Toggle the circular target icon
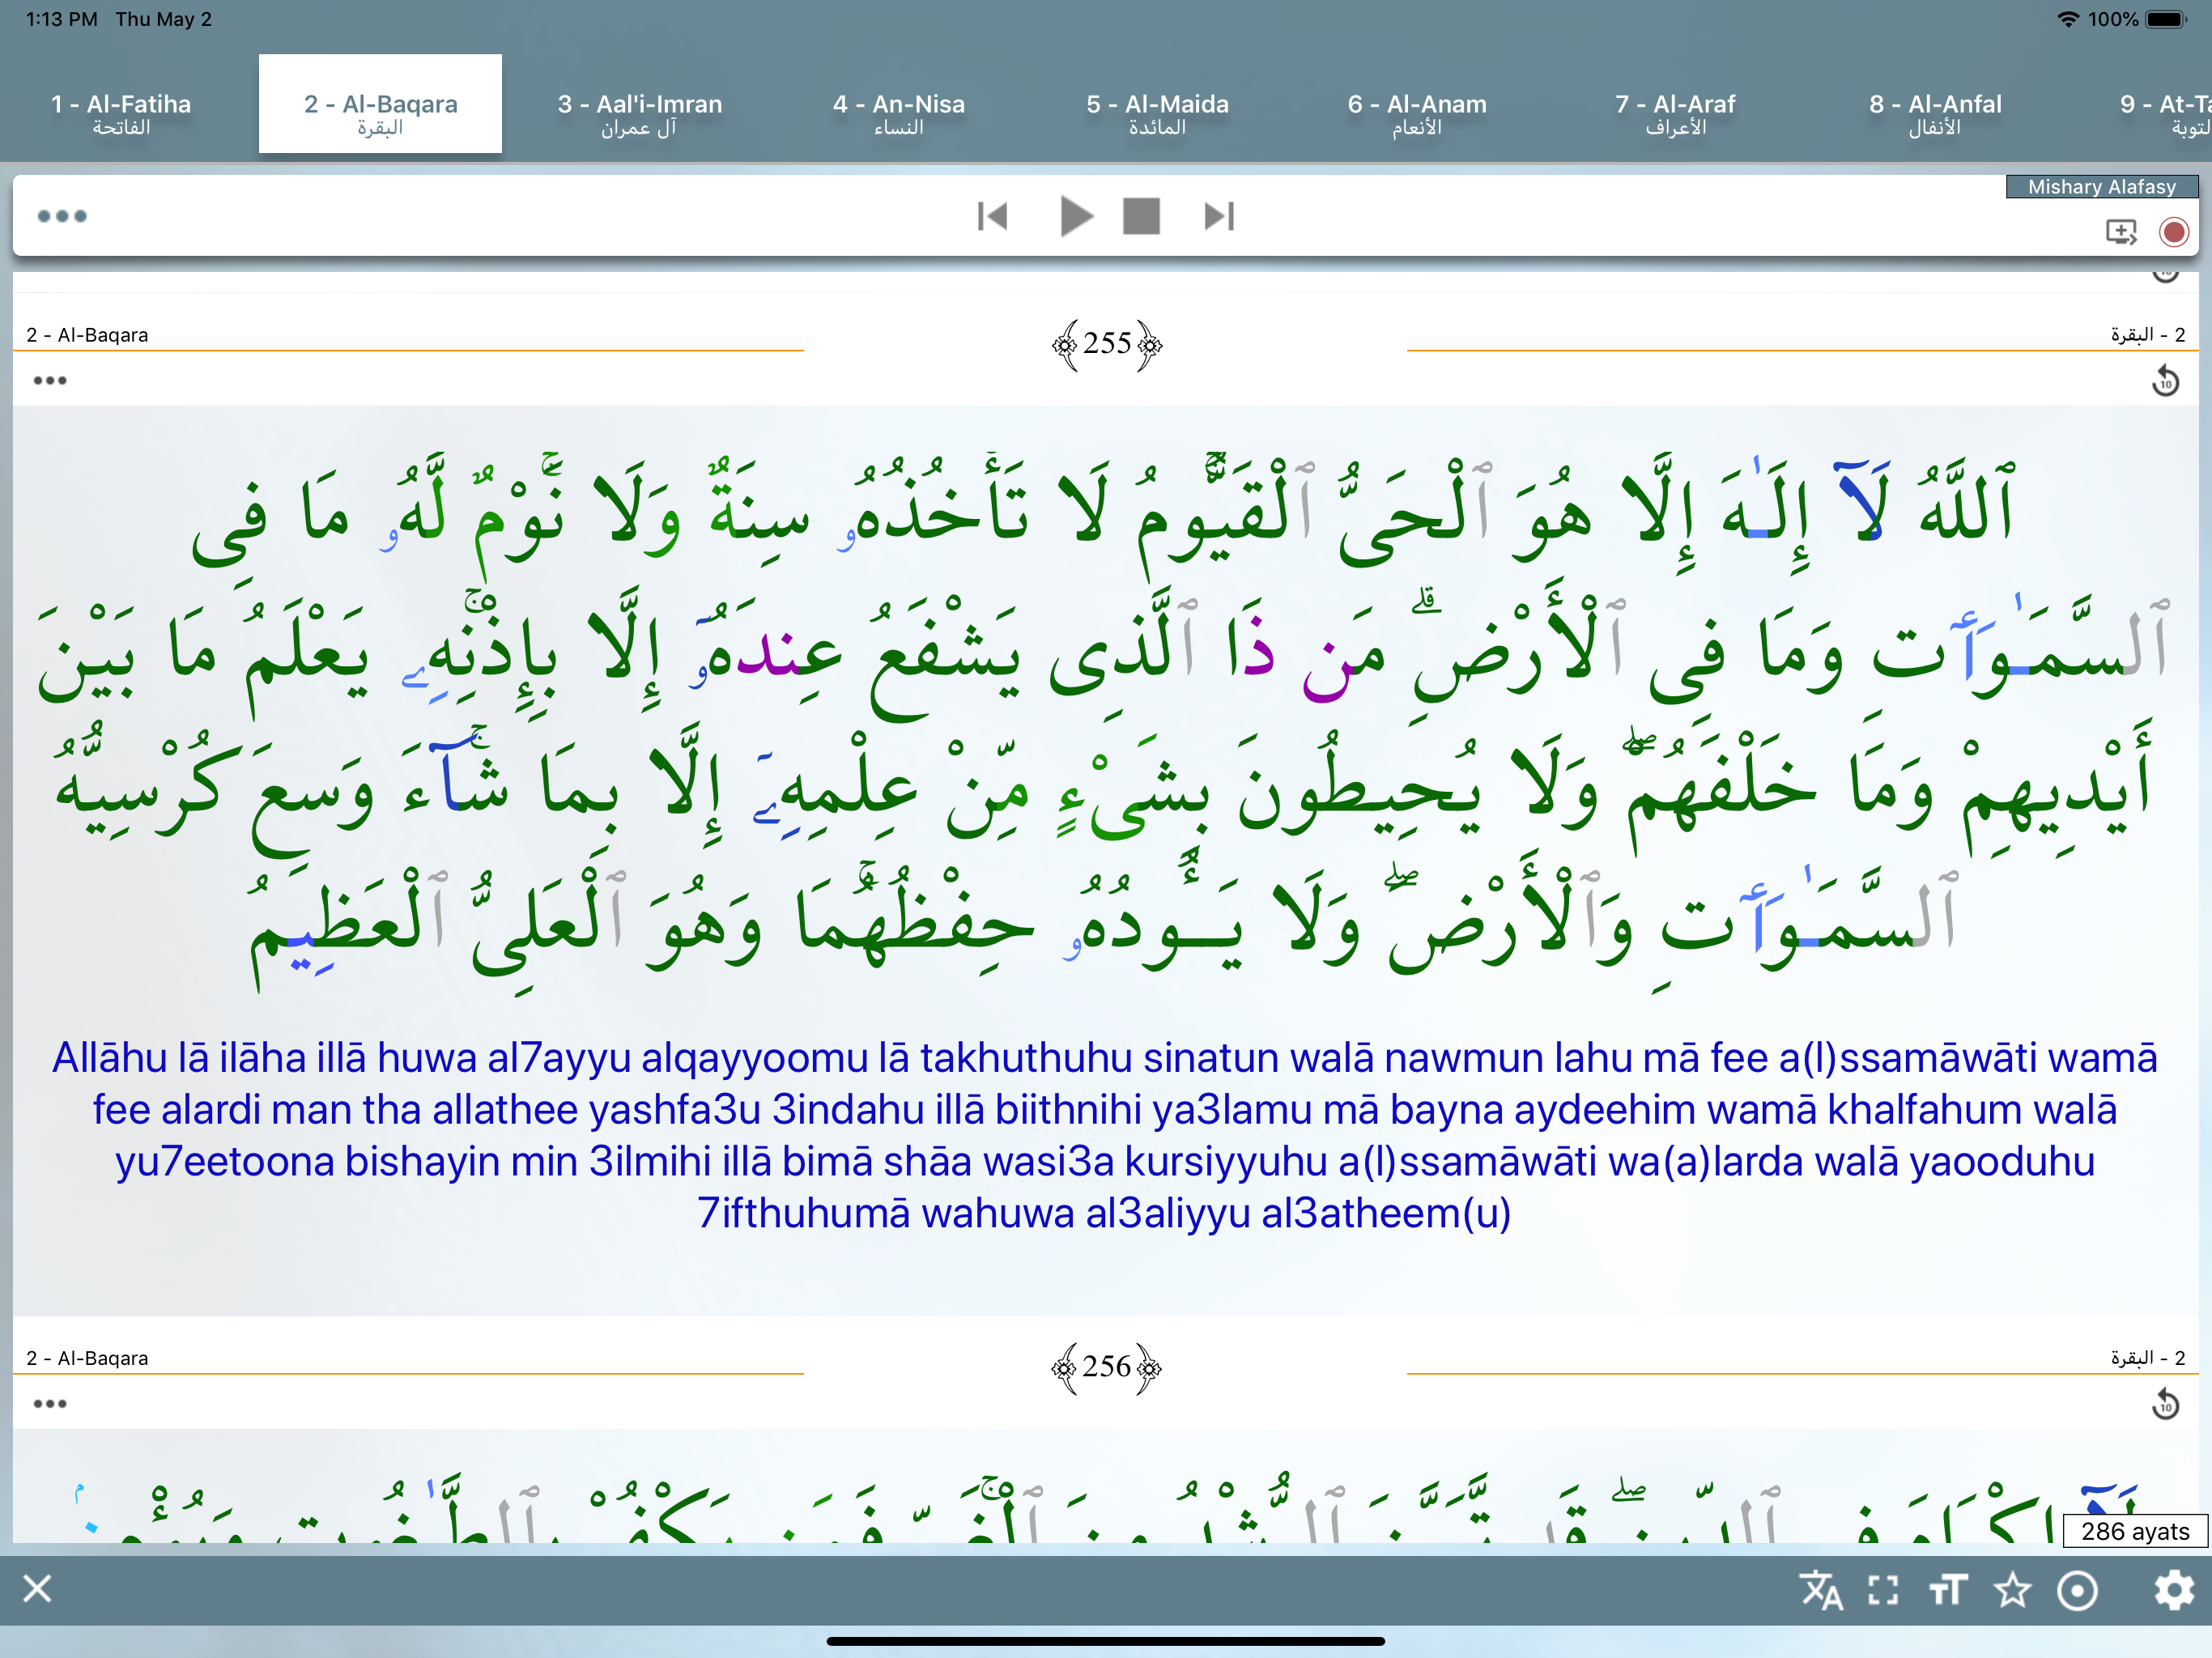Image resolution: width=2212 pixels, height=1658 pixels. [2077, 1589]
